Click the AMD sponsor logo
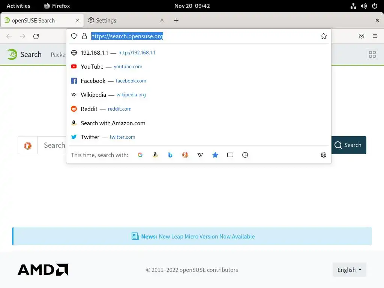Screen dimensions: 384x288 coord(43,270)
